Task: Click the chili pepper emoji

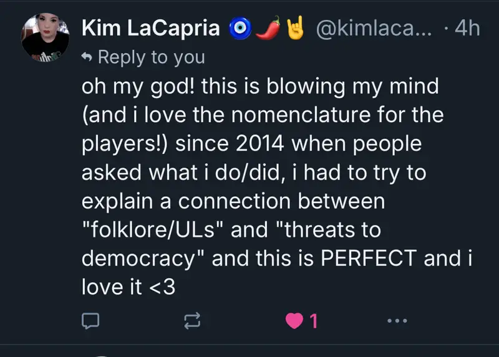Action: click(x=268, y=29)
